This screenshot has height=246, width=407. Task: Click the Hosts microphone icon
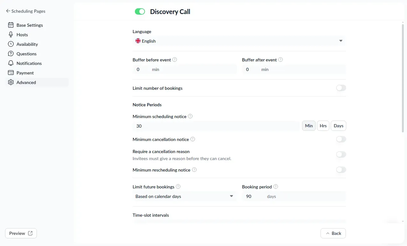11,35
